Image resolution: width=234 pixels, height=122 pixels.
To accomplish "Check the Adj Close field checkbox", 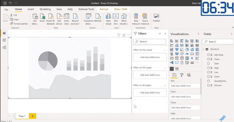I will point(209,55).
